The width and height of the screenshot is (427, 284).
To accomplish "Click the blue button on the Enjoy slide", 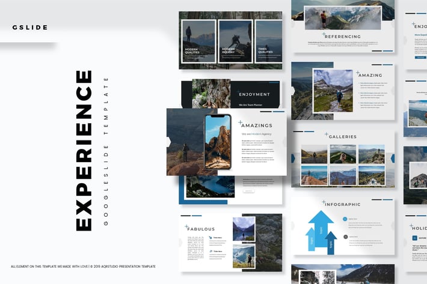I will point(420,58).
